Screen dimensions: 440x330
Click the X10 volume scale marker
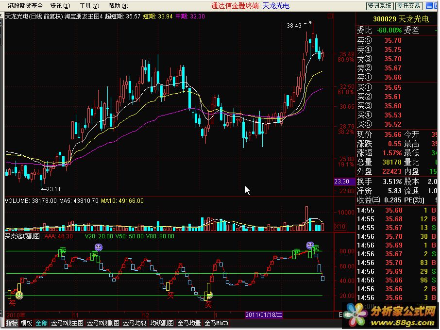(340, 226)
